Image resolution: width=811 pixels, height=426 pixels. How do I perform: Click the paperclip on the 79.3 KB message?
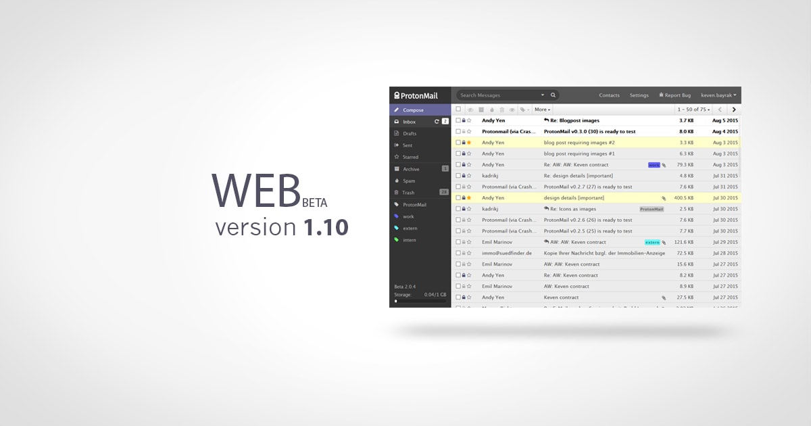[x=664, y=165]
